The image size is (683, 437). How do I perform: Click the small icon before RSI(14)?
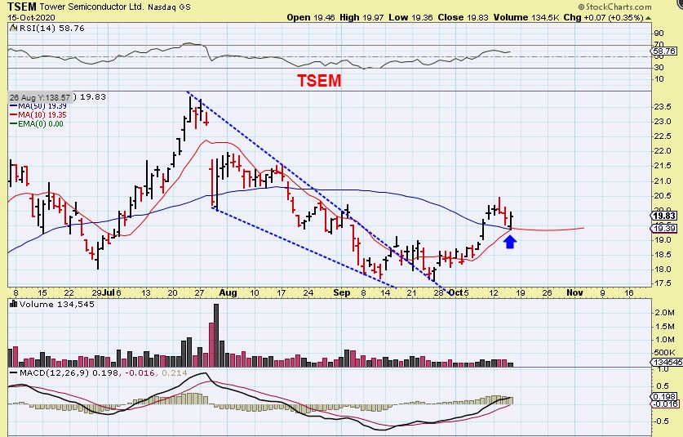14,29
